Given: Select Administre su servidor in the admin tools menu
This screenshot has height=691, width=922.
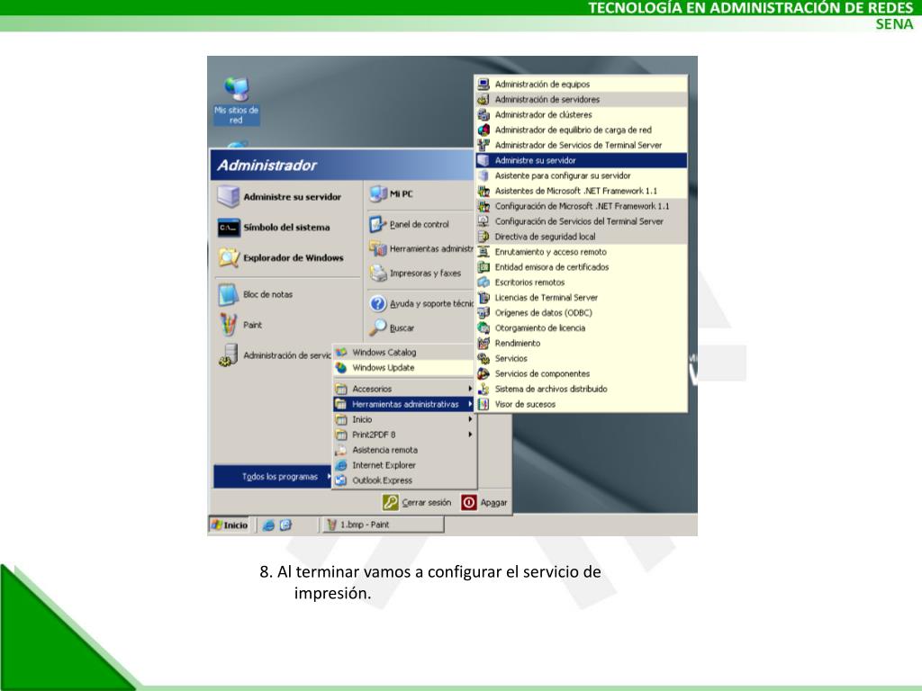Looking at the screenshot, I should (581, 160).
